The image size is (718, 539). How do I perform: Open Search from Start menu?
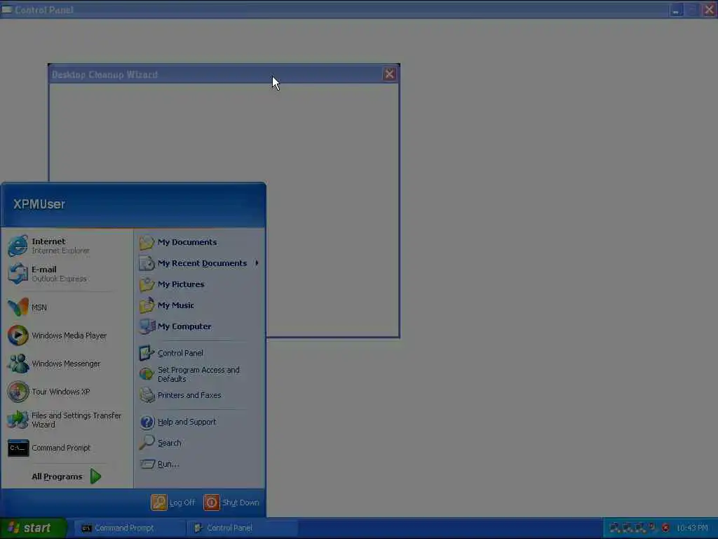tap(200, 443)
